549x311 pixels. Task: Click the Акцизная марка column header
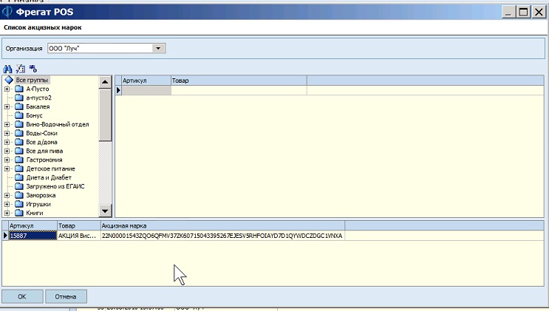click(x=222, y=226)
